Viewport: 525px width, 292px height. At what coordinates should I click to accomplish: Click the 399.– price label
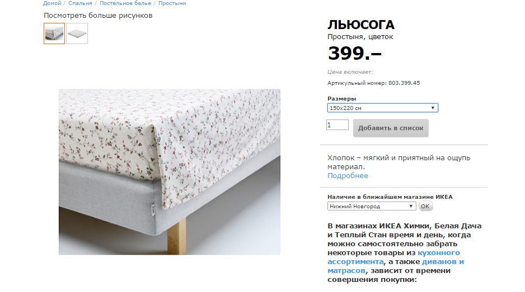point(355,53)
